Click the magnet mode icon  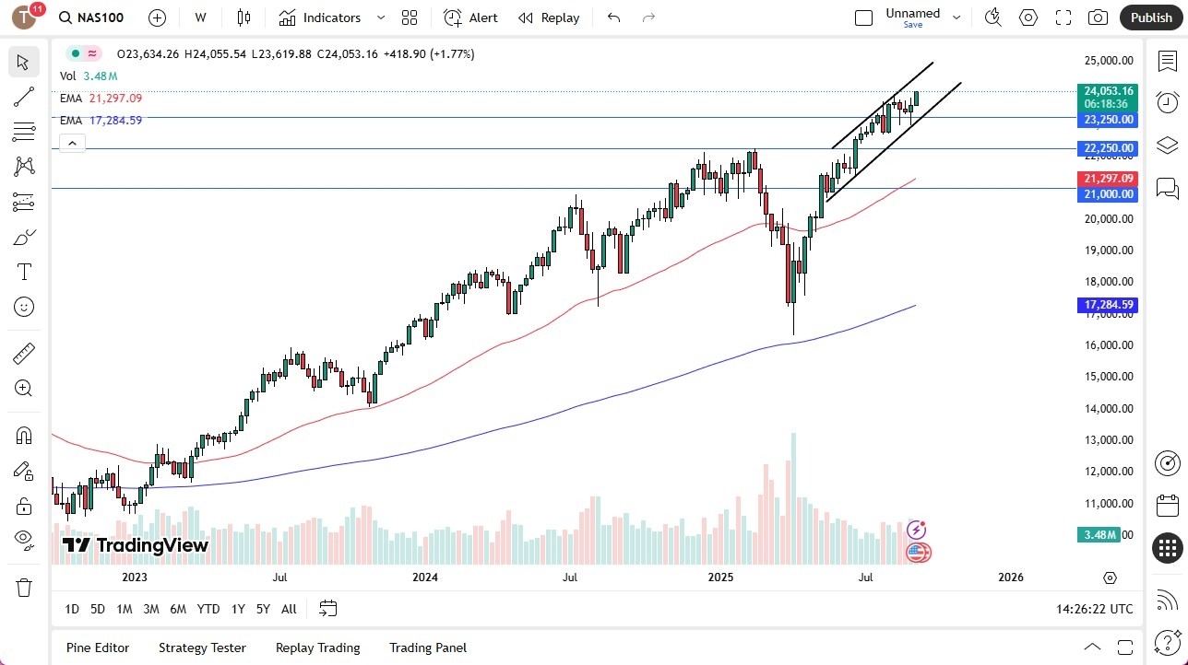tap(24, 435)
